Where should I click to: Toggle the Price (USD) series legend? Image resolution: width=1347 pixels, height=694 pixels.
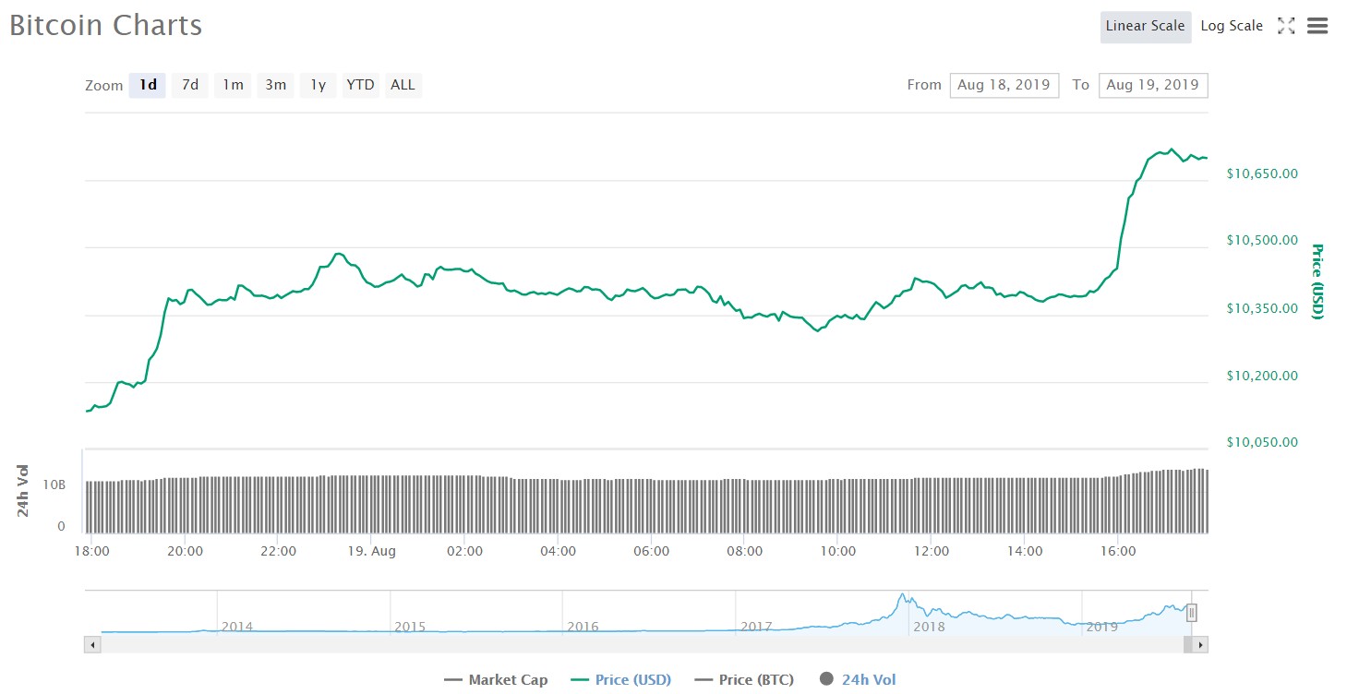click(x=620, y=680)
